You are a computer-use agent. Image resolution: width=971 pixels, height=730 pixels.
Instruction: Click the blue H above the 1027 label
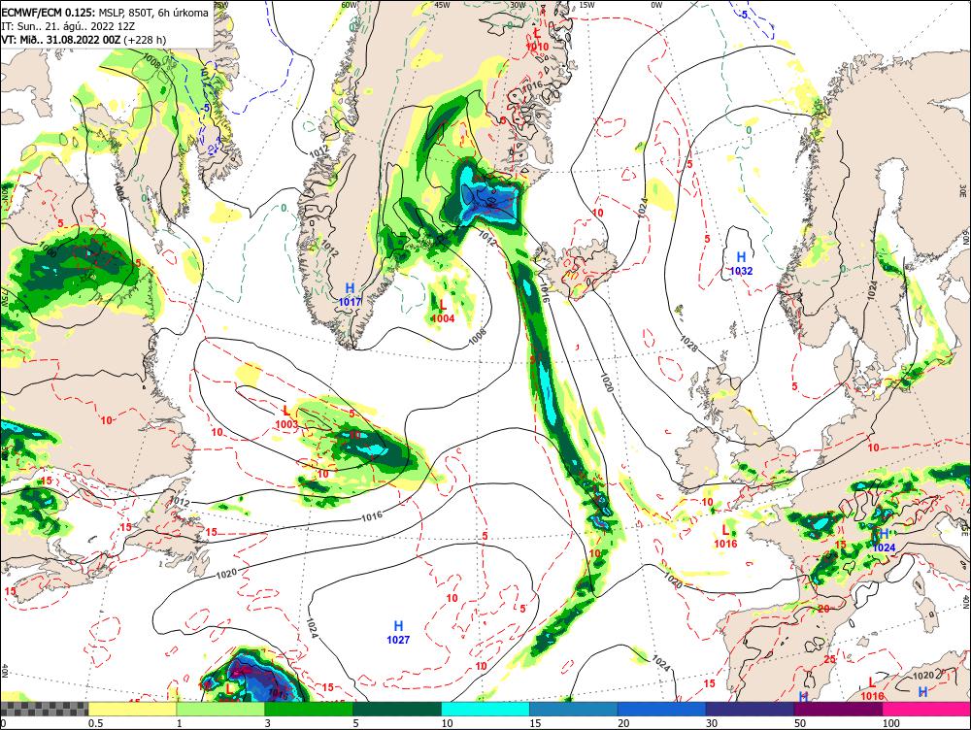pyautogui.click(x=399, y=626)
